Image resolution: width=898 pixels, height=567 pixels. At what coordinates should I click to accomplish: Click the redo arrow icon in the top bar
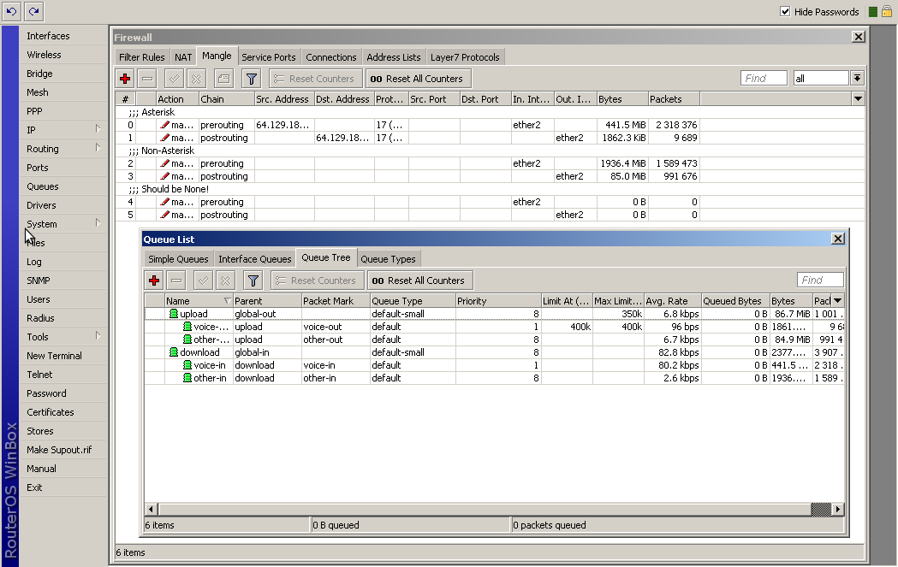33,11
